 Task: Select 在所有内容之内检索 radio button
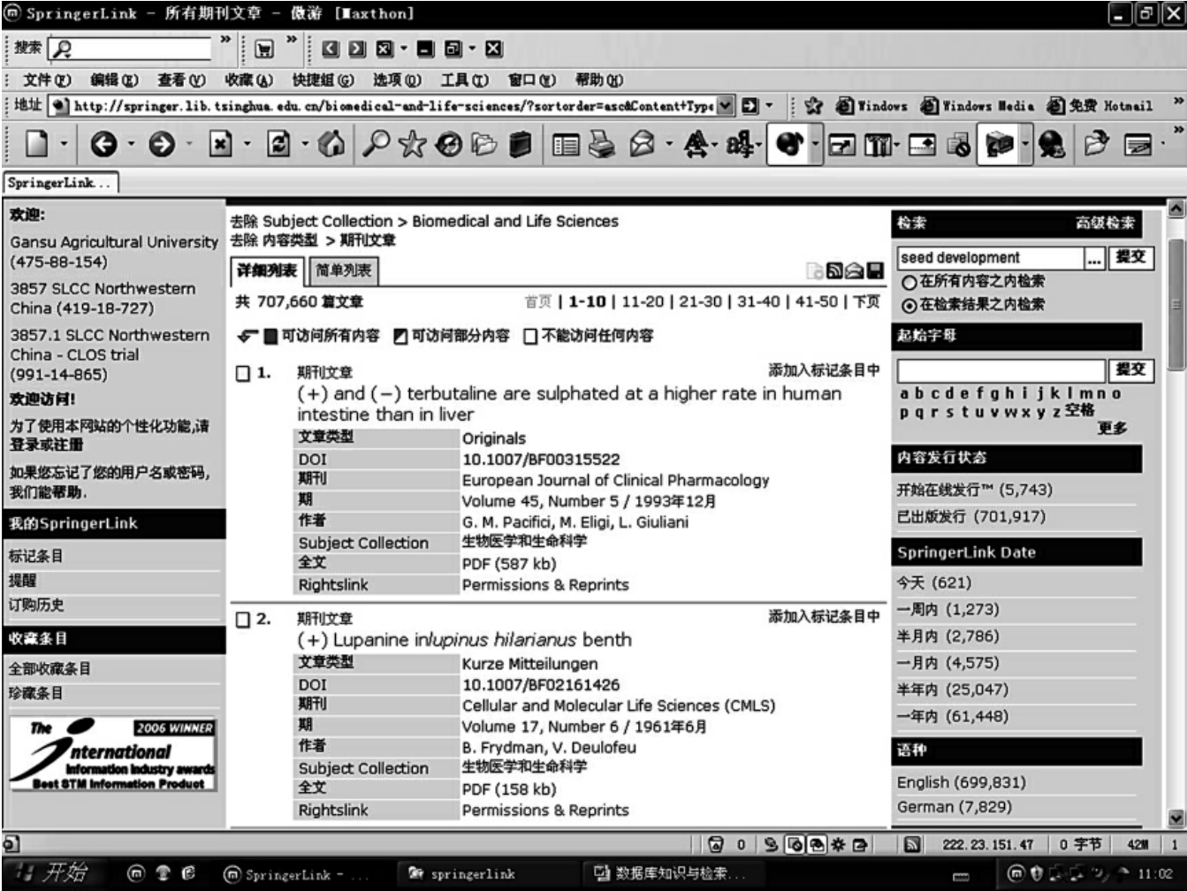point(909,282)
